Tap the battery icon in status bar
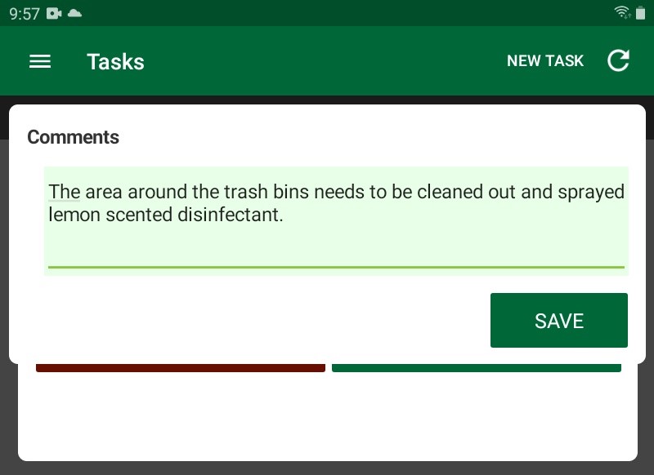This screenshot has width=654, height=475. click(x=640, y=12)
